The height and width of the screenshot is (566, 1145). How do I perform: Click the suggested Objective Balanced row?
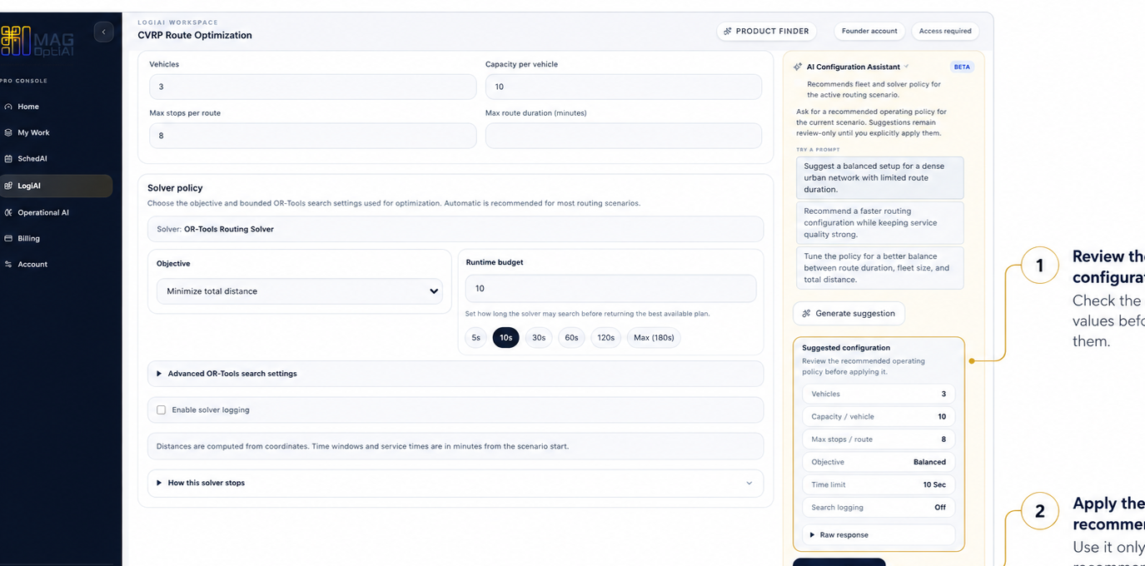(879, 462)
